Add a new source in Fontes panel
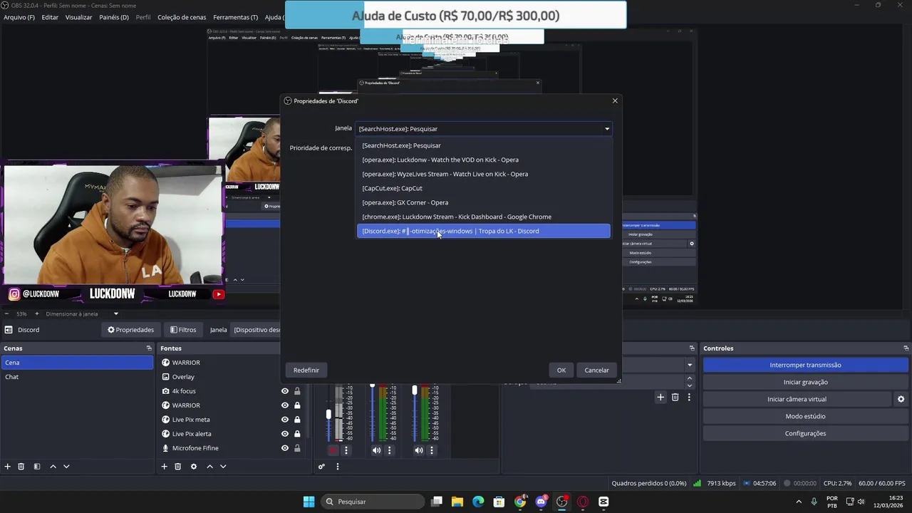The height and width of the screenshot is (513, 912). pyautogui.click(x=164, y=467)
